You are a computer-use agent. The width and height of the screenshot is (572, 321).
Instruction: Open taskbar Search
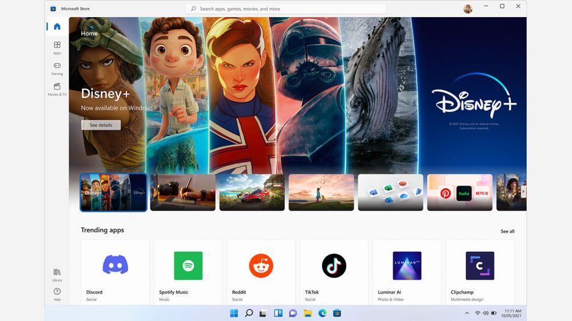point(249,313)
